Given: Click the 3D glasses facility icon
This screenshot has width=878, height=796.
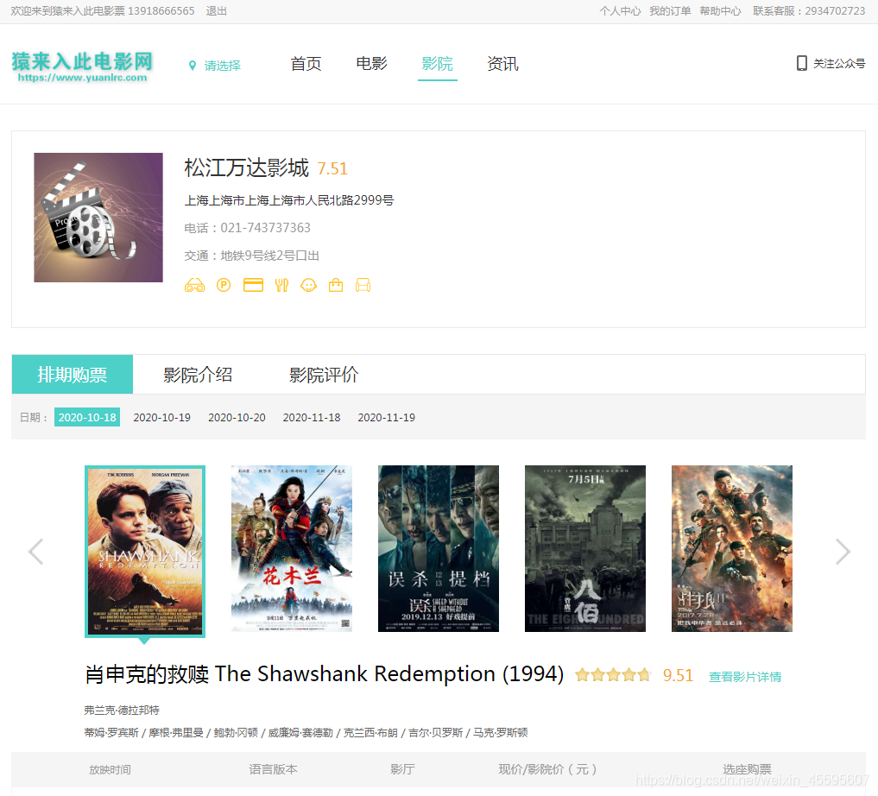Looking at the screenshot, I should 194,286.
